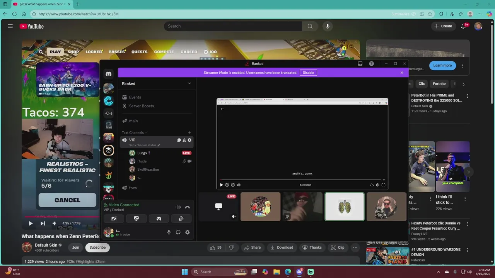Image resolution: width=495 pixels, height=278 pixels.
Task: Open the #Clix hashtag link
Action: pyautogui.click(x=70, y=261)
